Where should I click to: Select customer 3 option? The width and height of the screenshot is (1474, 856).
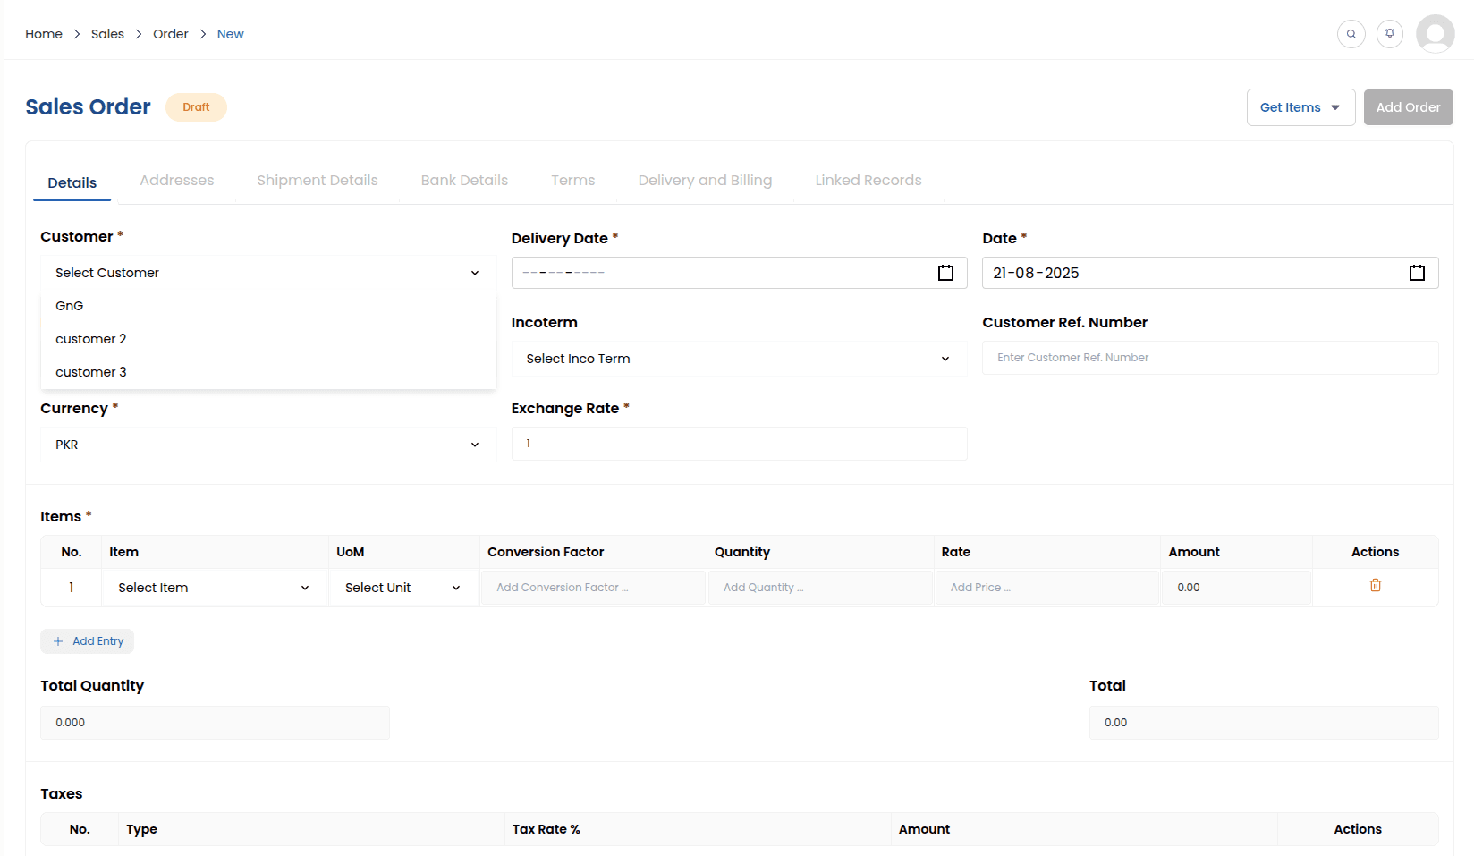tap(91, 372)
